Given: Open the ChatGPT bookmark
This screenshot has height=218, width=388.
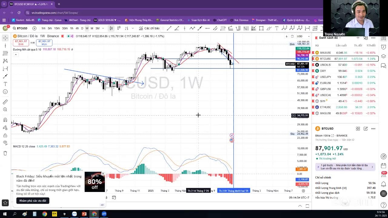Looking at the screenshot, I should click(x=220, y=20).
